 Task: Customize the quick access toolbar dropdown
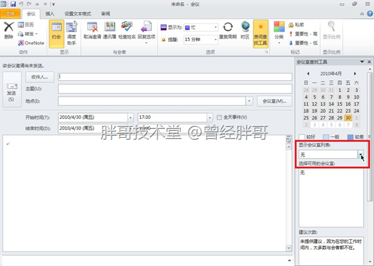pos(53,4)
